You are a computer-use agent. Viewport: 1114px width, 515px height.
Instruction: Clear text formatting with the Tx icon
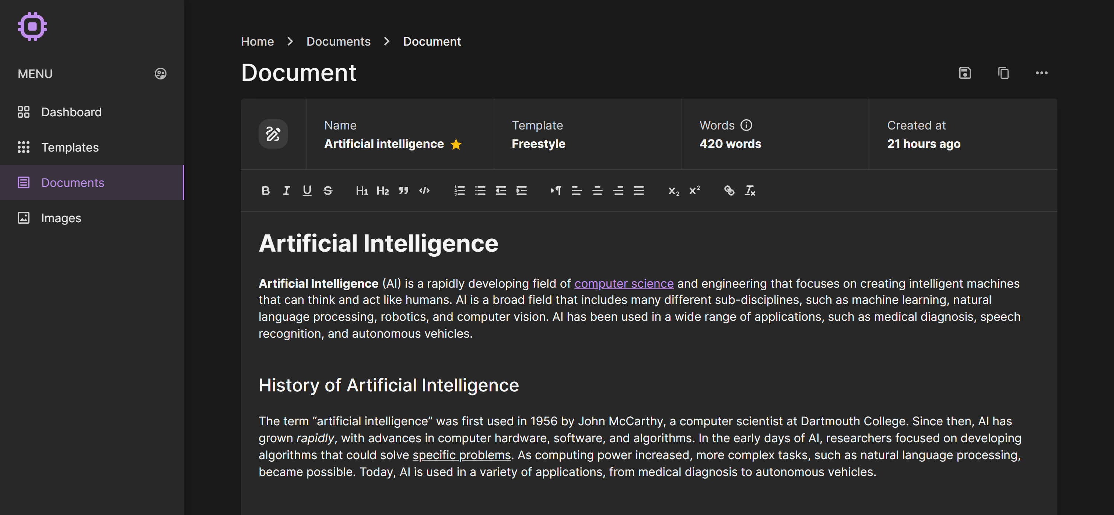750,191
